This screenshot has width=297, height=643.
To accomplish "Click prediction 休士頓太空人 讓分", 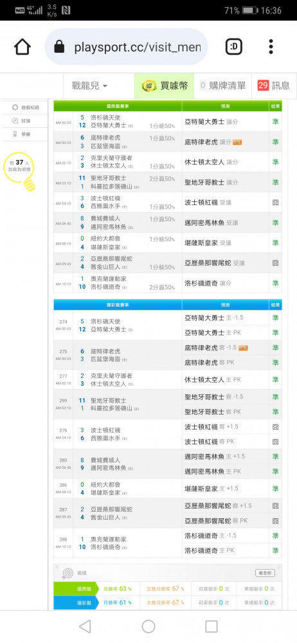I will click(x=212, y=162).
